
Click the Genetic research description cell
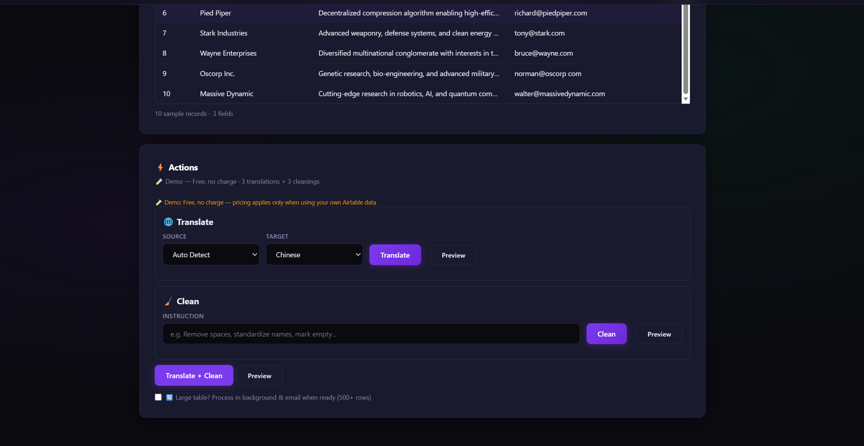coord(408,74)
